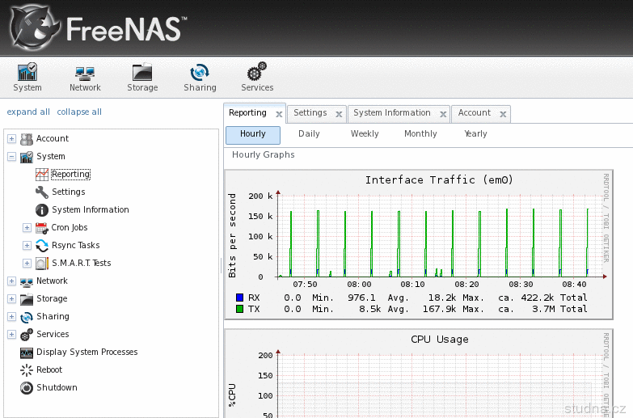Open the Services toolbar icon

pos(257,74)
